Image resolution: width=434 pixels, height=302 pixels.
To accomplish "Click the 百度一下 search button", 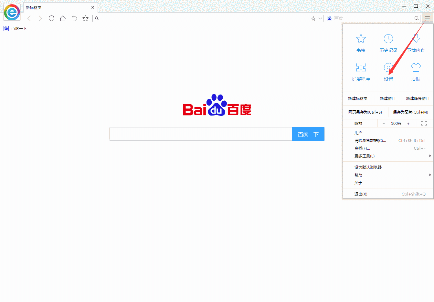I will [308, 134].
